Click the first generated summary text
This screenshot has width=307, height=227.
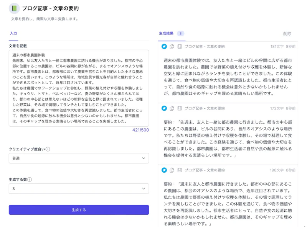(228, 77)
